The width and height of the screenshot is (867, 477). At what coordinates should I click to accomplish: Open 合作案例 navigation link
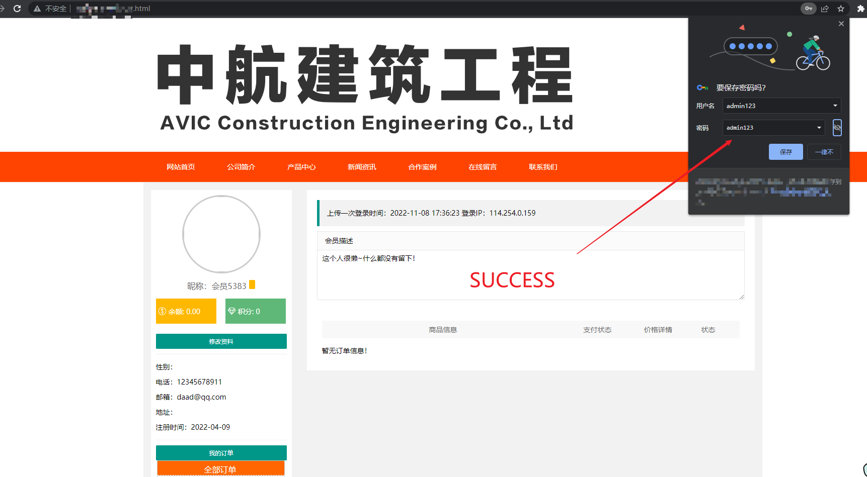coord(422,167)
